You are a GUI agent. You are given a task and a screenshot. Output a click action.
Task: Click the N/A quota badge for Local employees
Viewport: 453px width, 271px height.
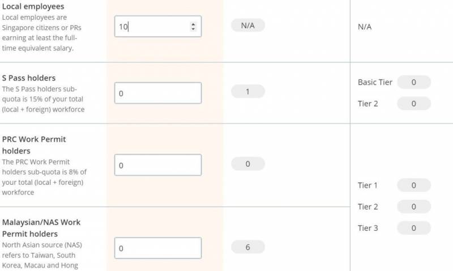point(247,26)
